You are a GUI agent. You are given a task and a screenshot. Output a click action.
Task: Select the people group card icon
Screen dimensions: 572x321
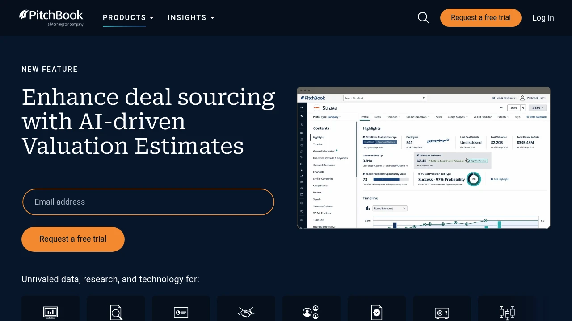311,312
